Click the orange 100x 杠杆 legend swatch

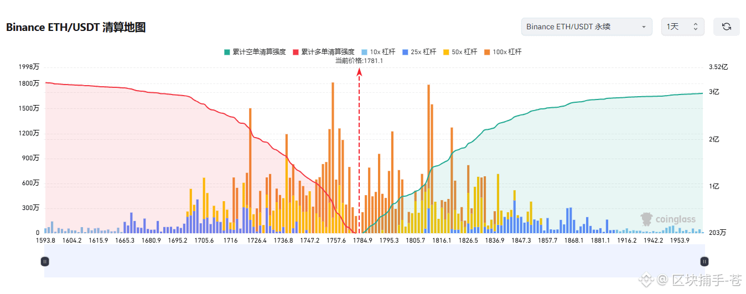click(x=487, y=52)
